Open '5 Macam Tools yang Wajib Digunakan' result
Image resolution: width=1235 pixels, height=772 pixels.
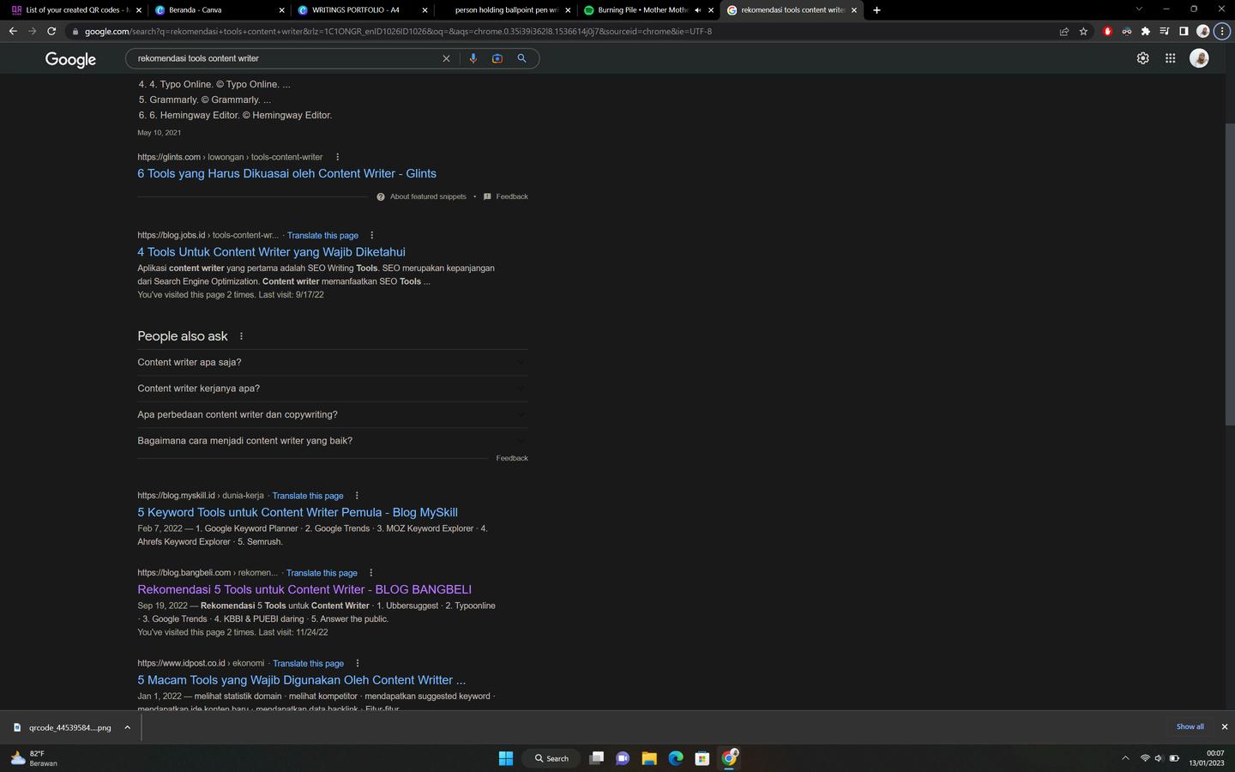click(301, 680)
